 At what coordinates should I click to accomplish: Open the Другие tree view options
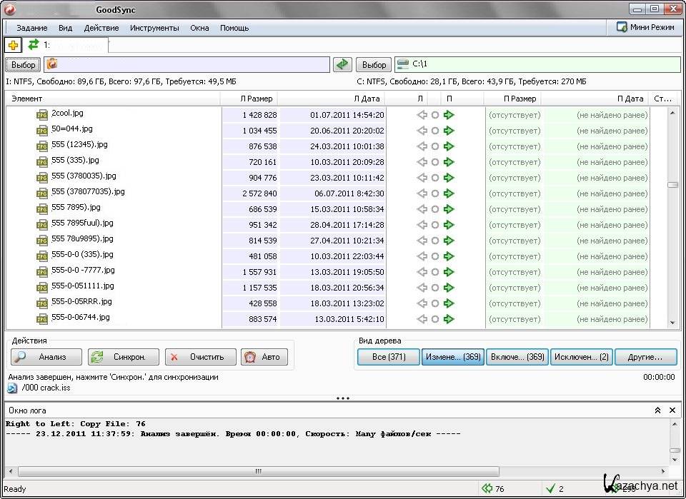point(646,357)
